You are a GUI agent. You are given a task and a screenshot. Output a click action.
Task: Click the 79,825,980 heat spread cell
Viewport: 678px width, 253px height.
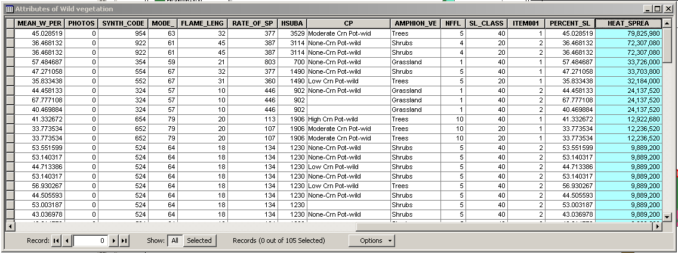[628, 33]
